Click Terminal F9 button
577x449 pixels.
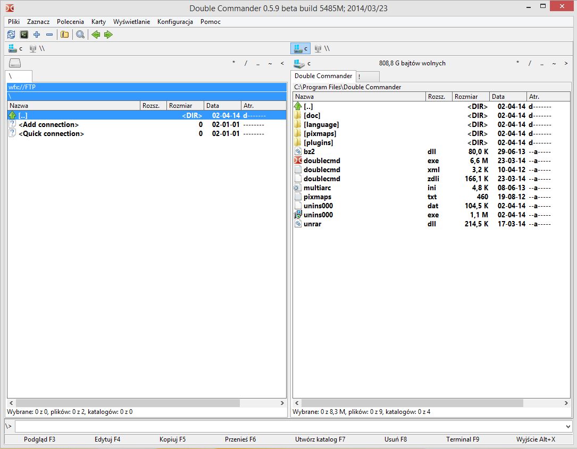click(x=463, y=439)
